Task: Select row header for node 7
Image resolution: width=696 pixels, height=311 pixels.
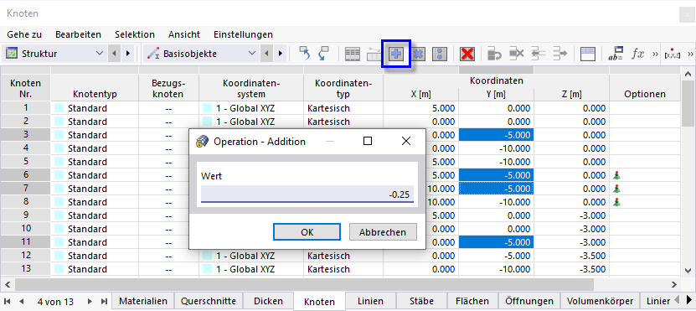Action: click(26, 189)
